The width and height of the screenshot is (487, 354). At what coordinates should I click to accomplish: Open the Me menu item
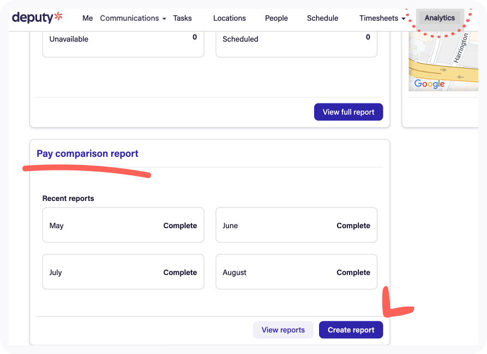coord(87,18)
